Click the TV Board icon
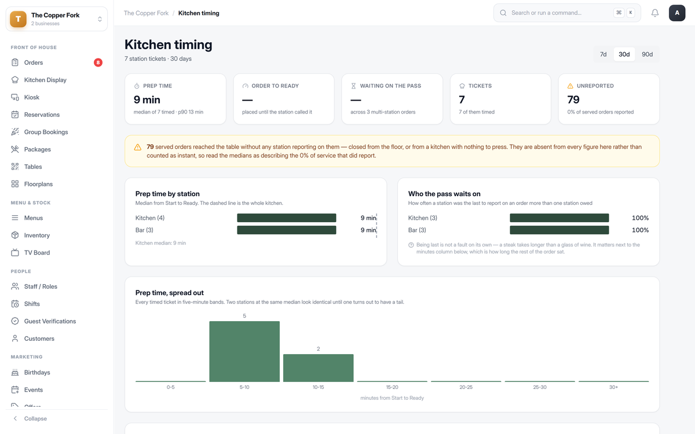The height and width of the screenshot is (434, 695). point(15,253)
